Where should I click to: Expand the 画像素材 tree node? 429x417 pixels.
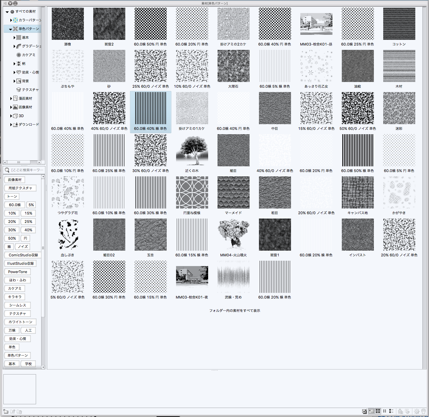11,107
